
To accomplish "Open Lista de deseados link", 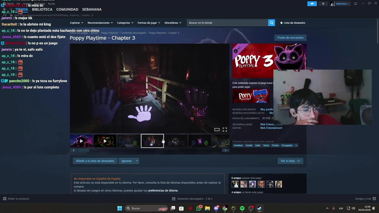I will click(x=293, y=23).
